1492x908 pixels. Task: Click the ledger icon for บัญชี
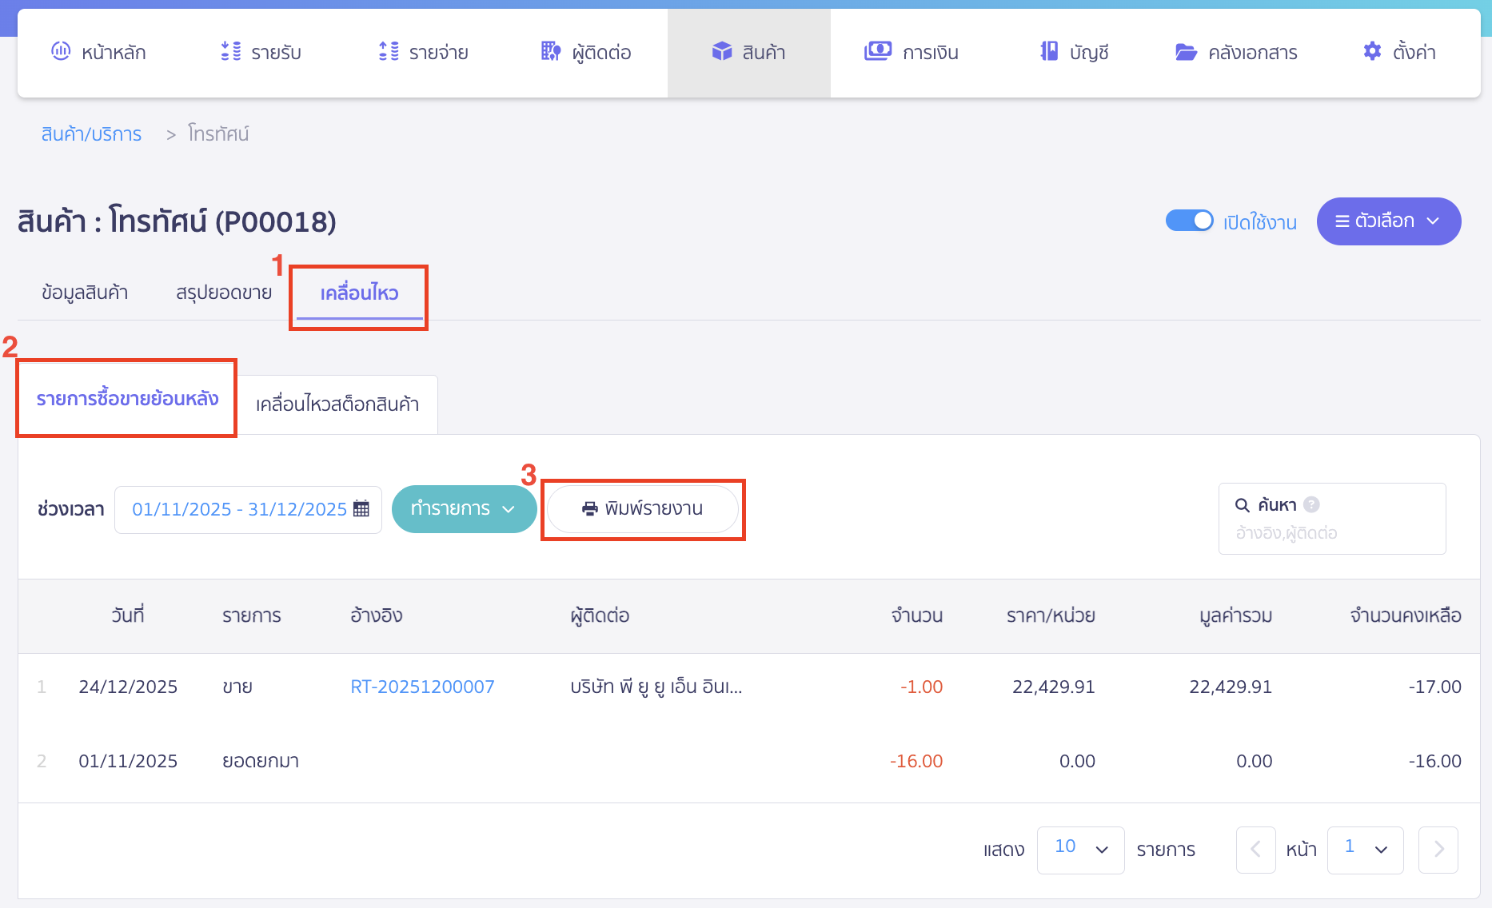(x=1048, y=51)
